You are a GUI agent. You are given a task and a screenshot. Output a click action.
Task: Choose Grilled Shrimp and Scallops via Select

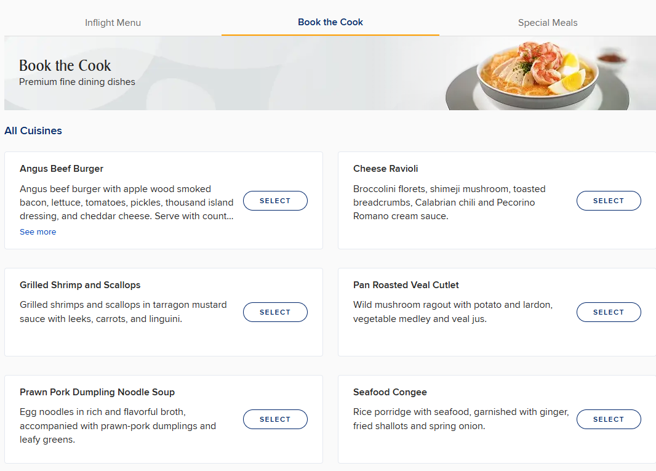275,312
